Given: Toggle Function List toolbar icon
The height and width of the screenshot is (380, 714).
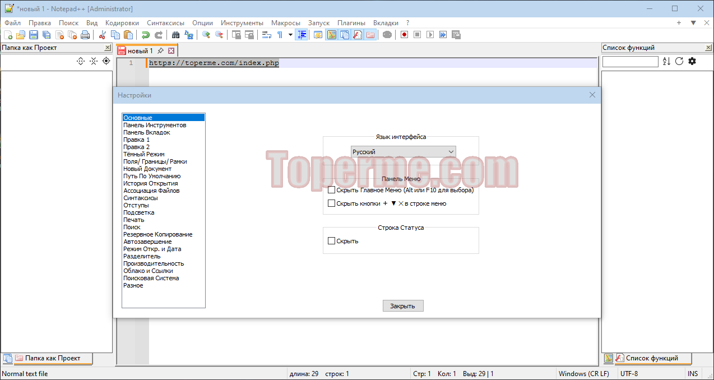Looking at the screenshot, I should coord(358,35).
